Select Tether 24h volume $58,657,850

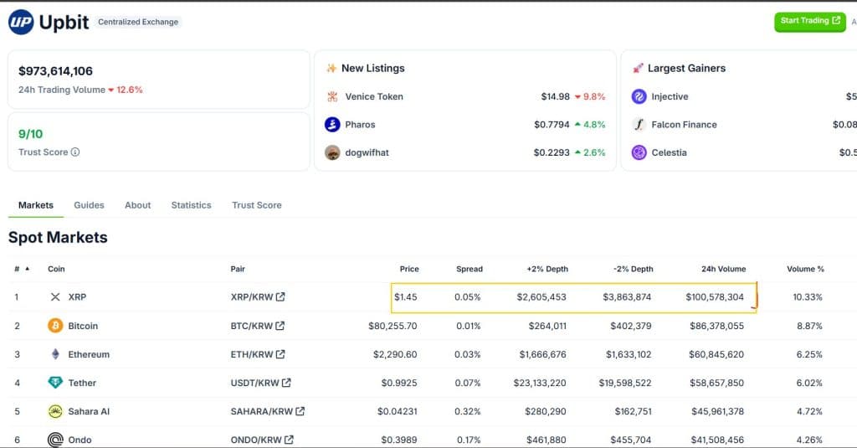(x=716, y=383)
